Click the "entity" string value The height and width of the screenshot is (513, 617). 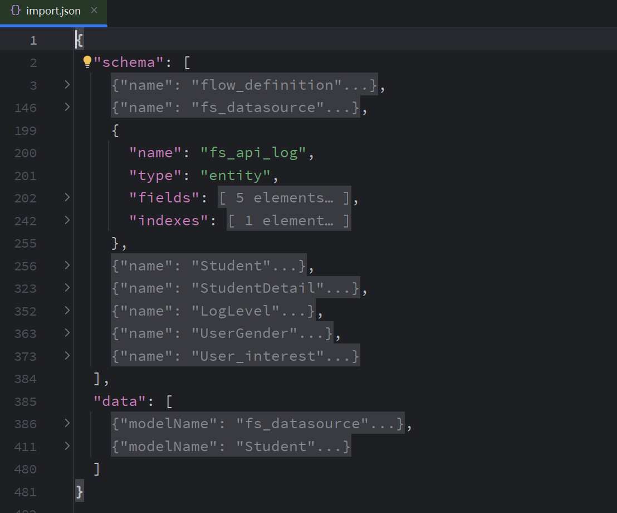236,175
